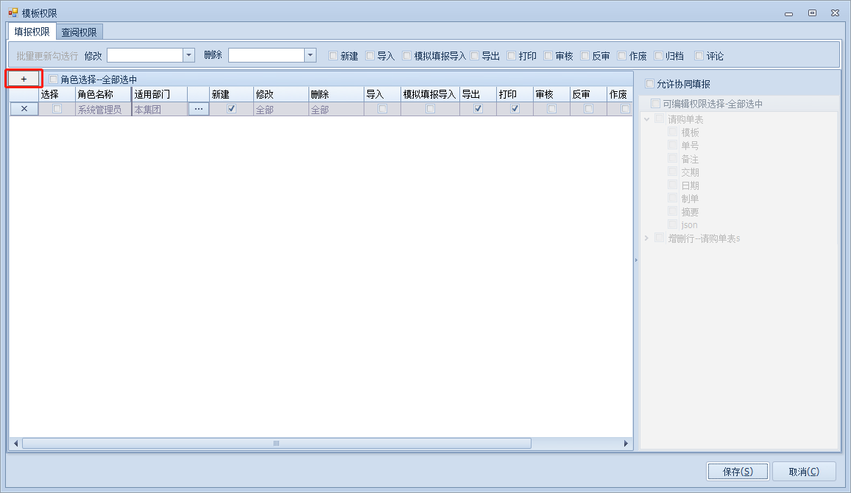
Task: Expand the 增删行--请购单表s tree node
Action: pos(646,238)
